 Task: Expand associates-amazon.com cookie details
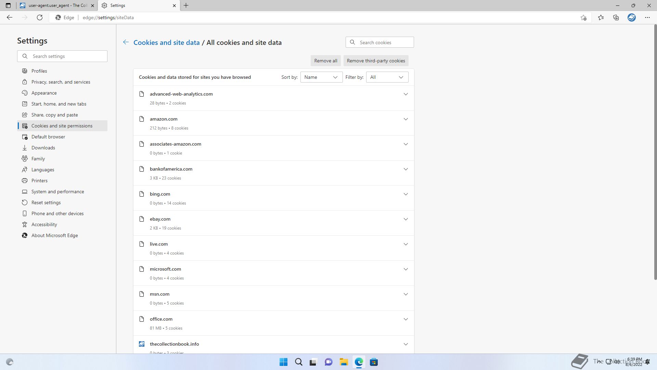pos(406,144)
